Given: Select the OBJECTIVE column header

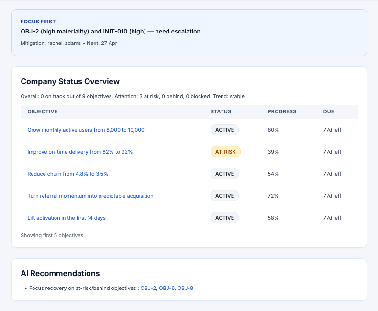Looking at the screenshot, I should 43,111.
